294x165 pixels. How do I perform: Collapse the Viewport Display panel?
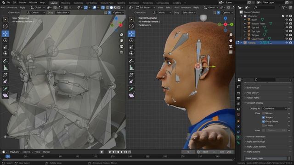[x=254, y=103]
